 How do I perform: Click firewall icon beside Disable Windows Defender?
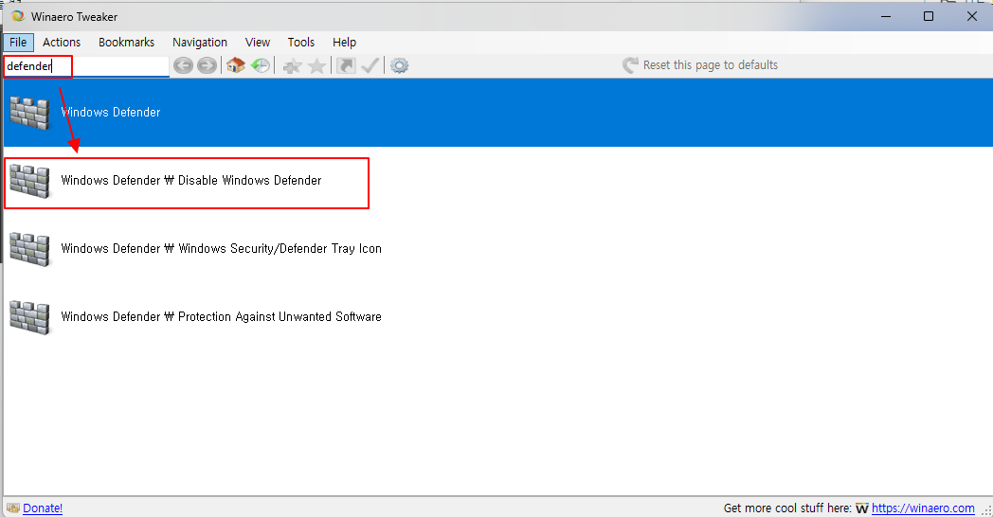[x=29, y=181]
